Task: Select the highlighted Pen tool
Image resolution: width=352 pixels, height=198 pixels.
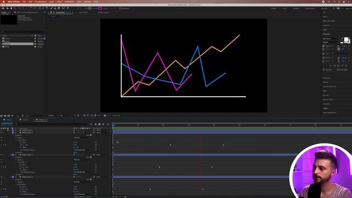Action: (x=43, y=8)
